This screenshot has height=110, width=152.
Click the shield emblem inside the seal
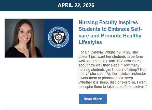coord(59,38)
